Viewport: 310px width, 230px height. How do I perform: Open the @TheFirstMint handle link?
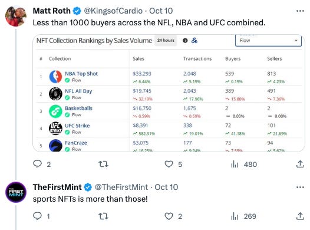pyautogui.click(x=121, y=187)
